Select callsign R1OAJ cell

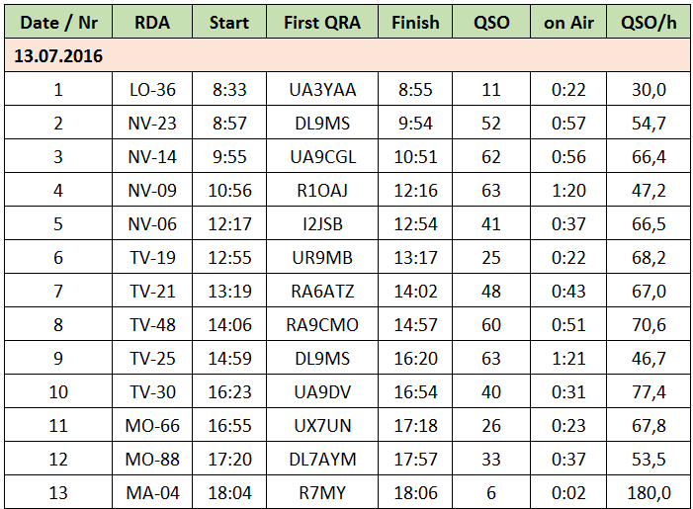coord(322,191)
